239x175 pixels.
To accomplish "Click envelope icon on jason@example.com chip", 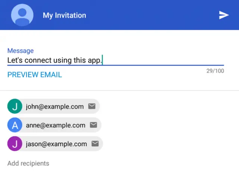I will click(95, 144).
